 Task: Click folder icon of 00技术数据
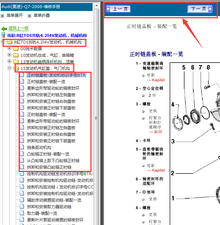pos(16,49)
